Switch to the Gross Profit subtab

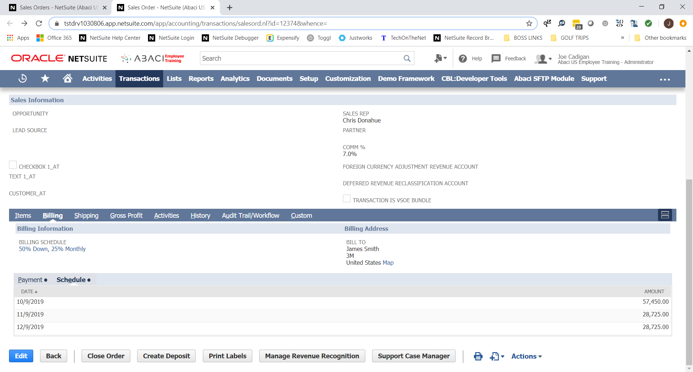click(x=126, y=216)
